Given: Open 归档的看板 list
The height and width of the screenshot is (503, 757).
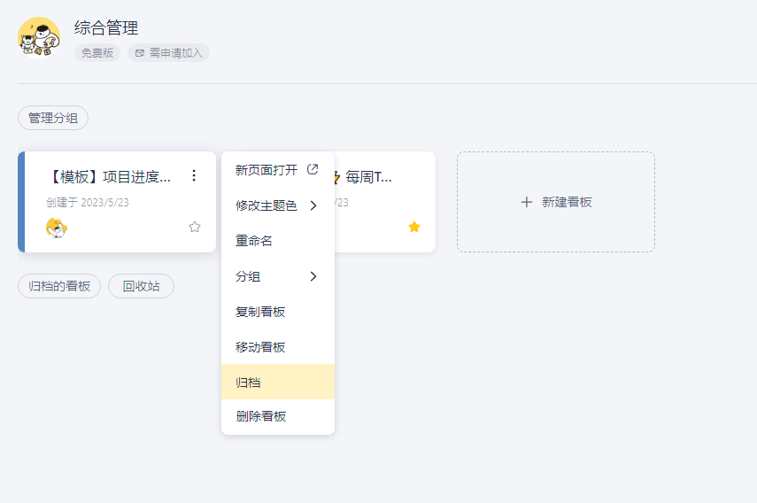Looking at the screenshot, I should (59, 286).
